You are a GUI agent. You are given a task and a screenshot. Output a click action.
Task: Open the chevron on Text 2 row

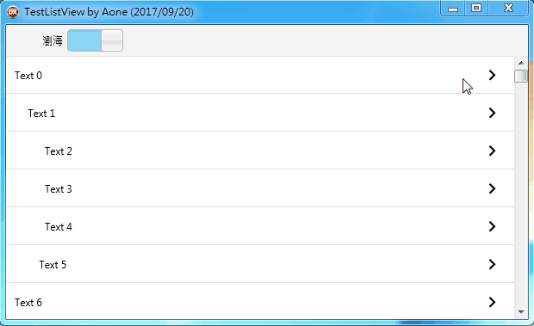click(x=492, y=151)
